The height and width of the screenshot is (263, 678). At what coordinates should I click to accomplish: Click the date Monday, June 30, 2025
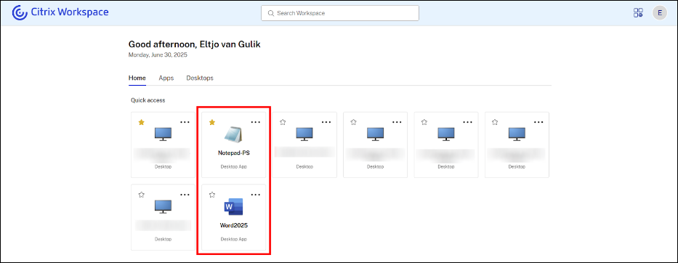[x=158, y=55]
